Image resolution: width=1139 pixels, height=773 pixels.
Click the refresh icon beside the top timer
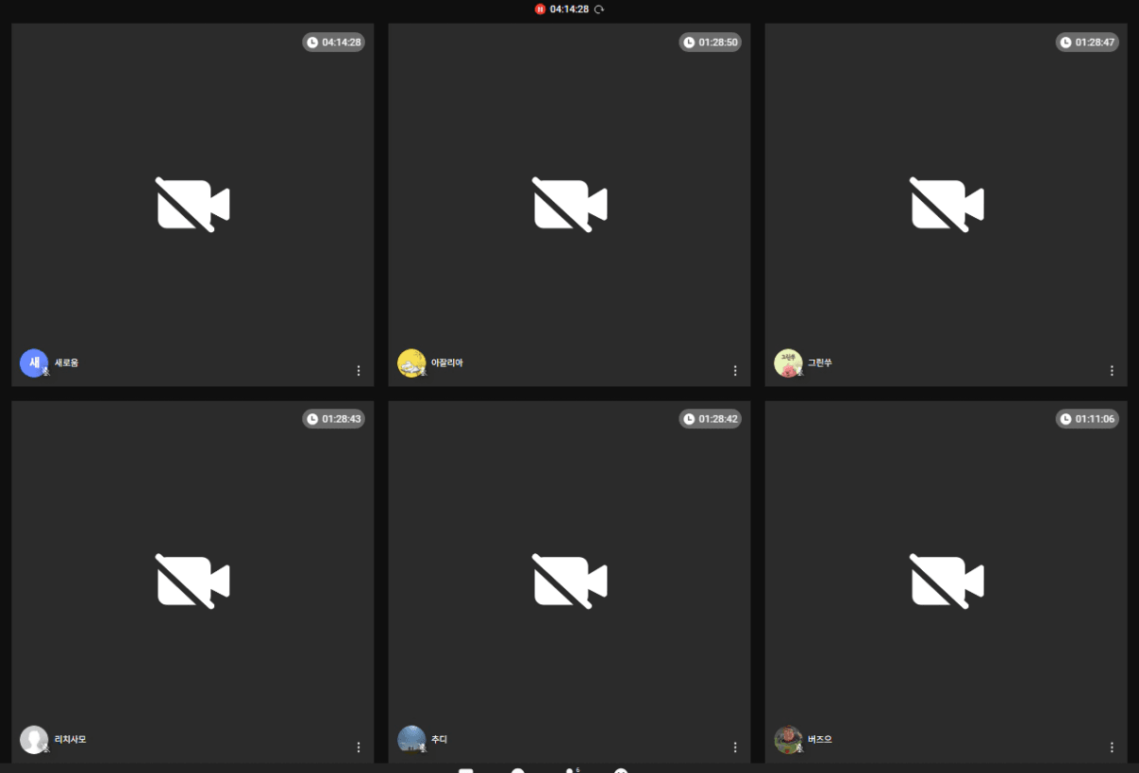coord(599,9)
